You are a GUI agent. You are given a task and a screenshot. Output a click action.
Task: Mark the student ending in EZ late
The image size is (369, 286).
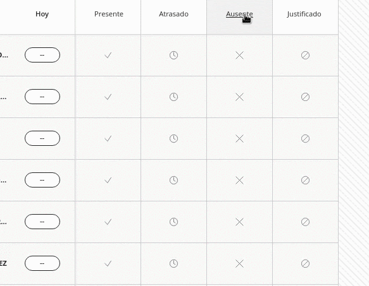(173, 263)
